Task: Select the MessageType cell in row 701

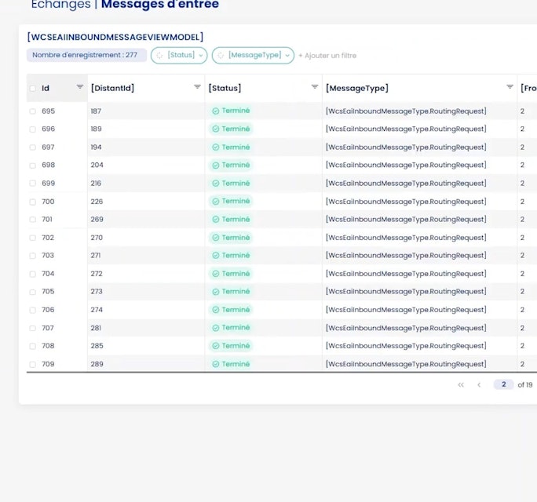Action: pyautogui.click(x=406, y=220)
